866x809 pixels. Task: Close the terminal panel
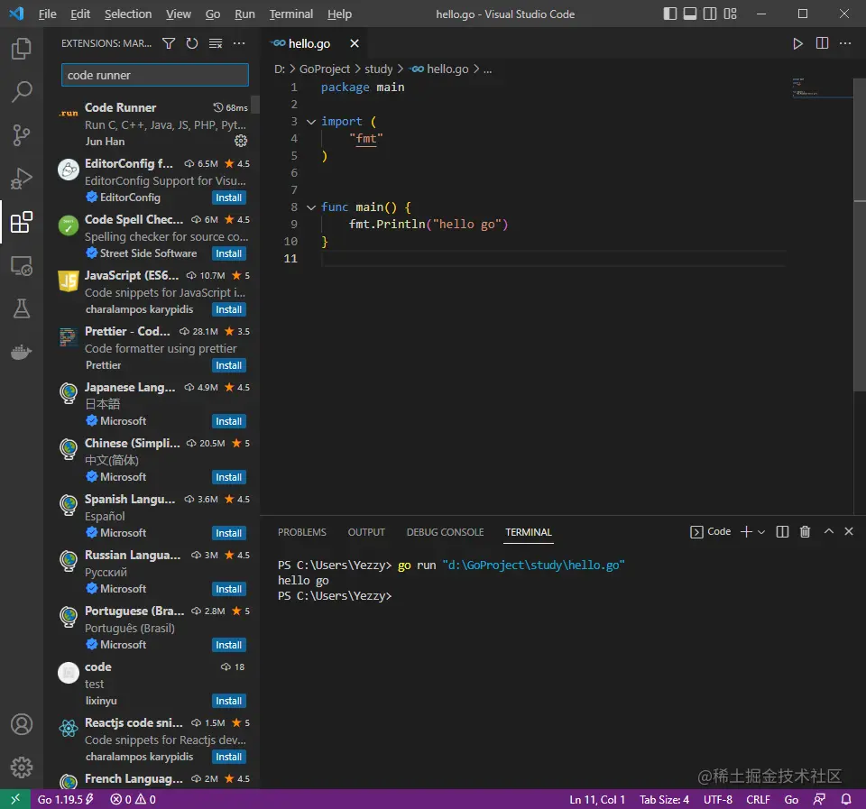(x=848, y=531)
